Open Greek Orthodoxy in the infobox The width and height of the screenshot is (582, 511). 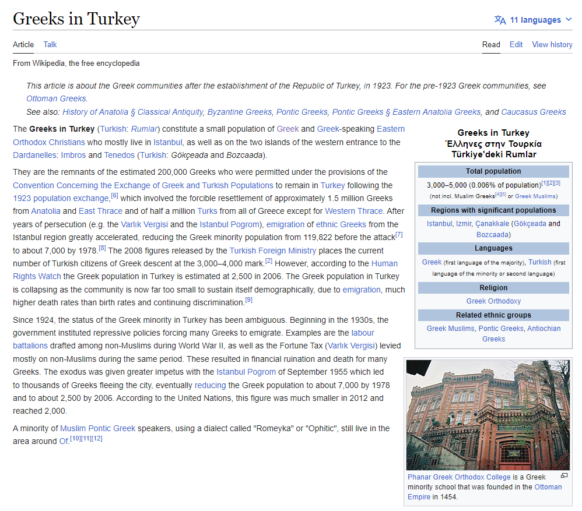coord(493,301)
